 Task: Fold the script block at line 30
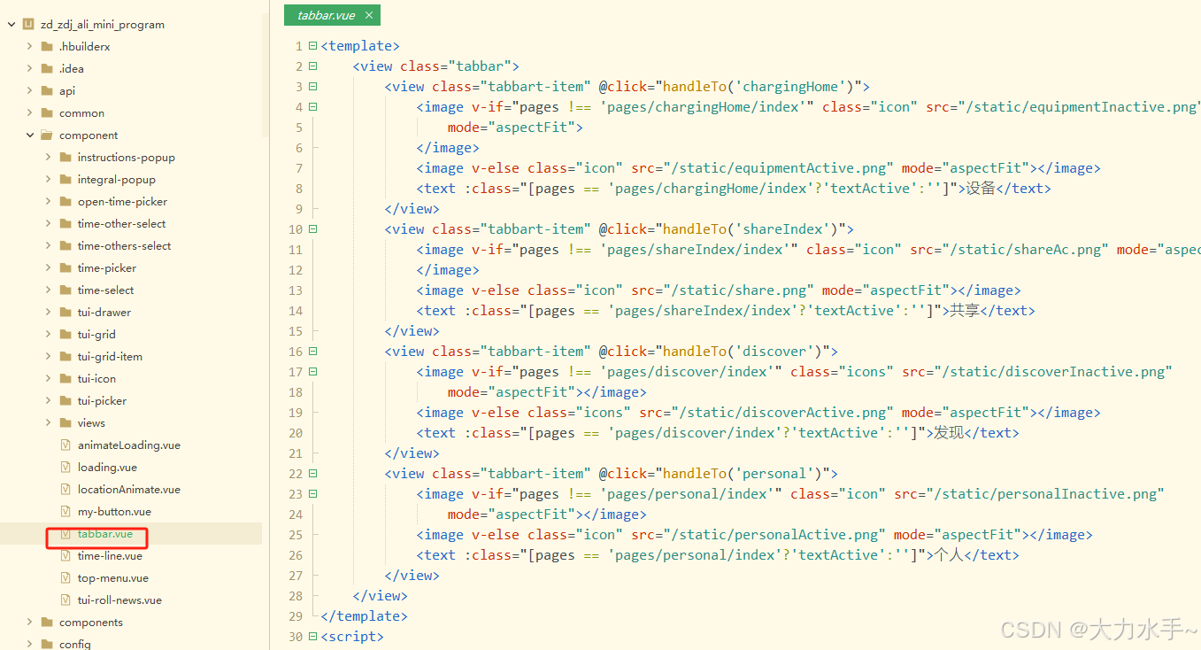312,636
